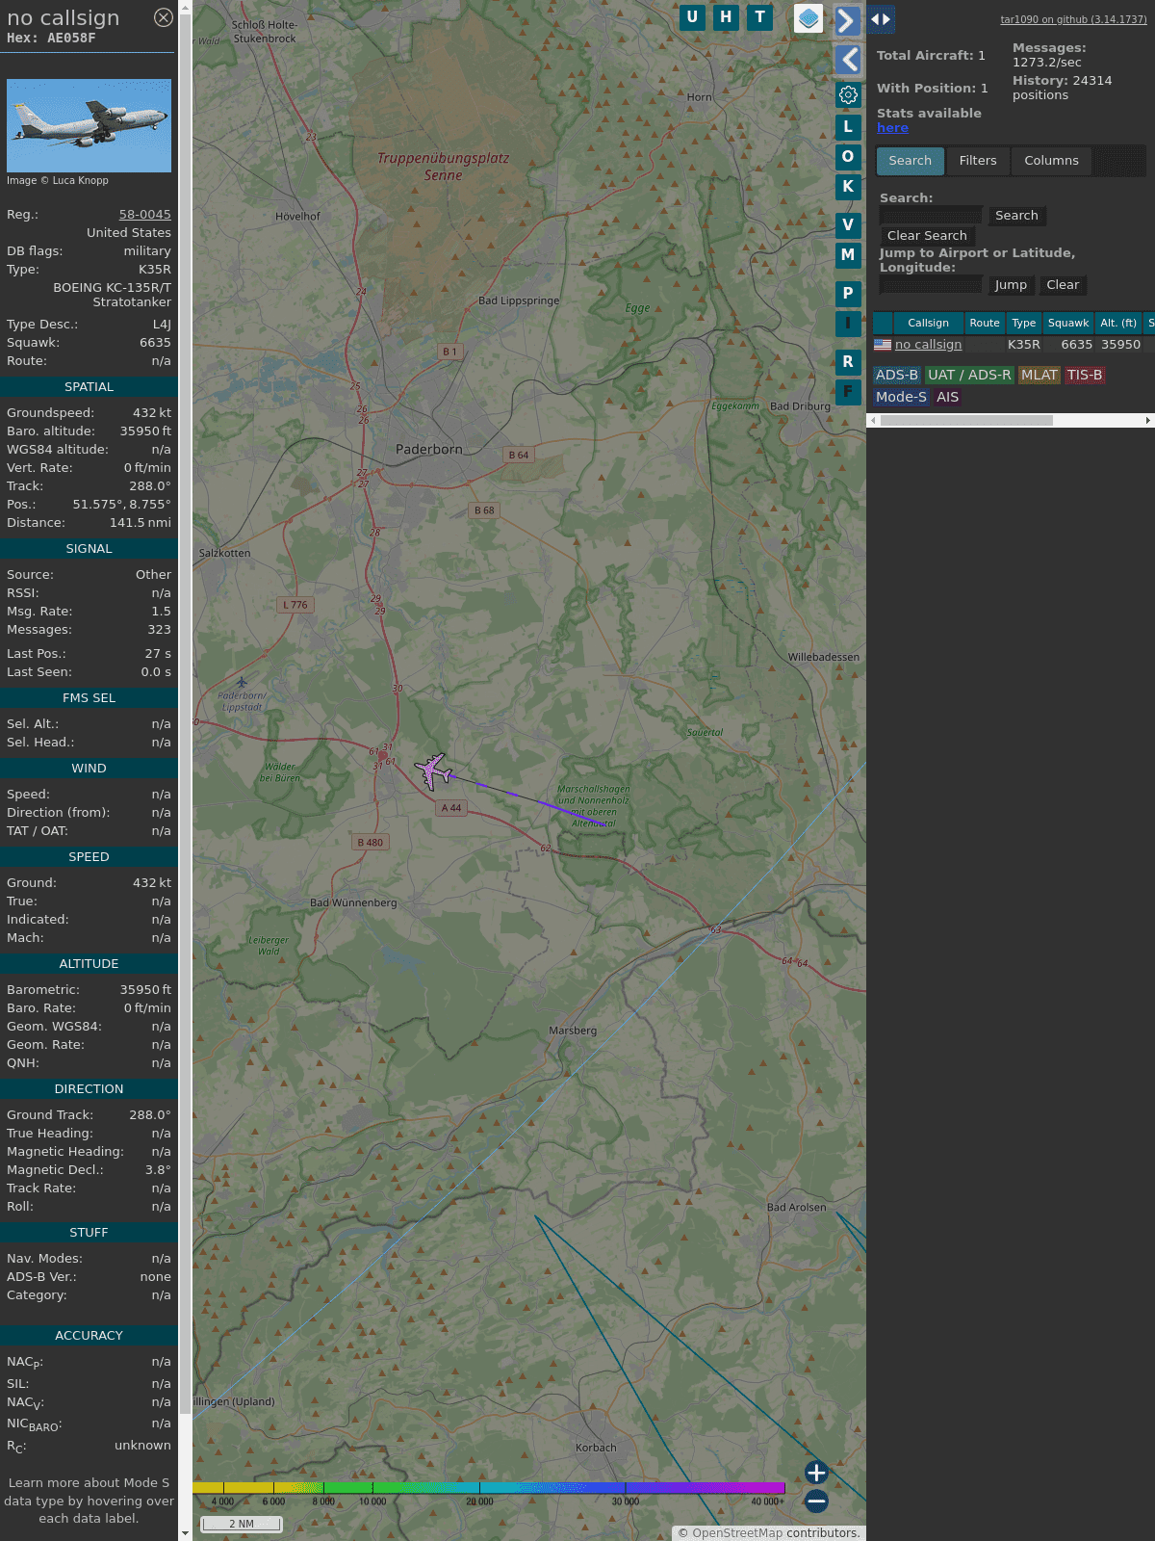Toggle the K map button
This screenshot has width=1155, height=1541.
pyautogui.click(x=848, y=187)
